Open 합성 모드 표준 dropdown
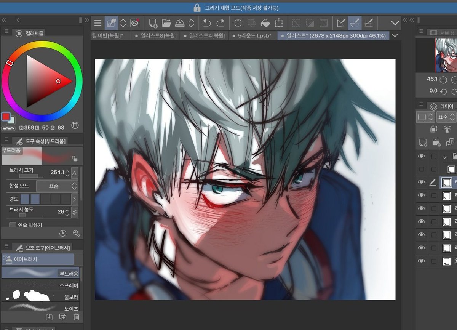Screen dimensions: 457x330 pyautogui.click(x=57, y=186)
